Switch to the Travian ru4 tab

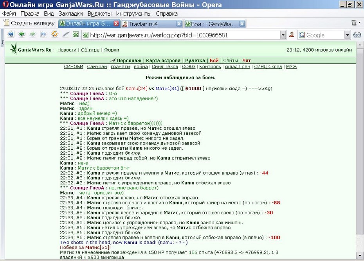152,24
